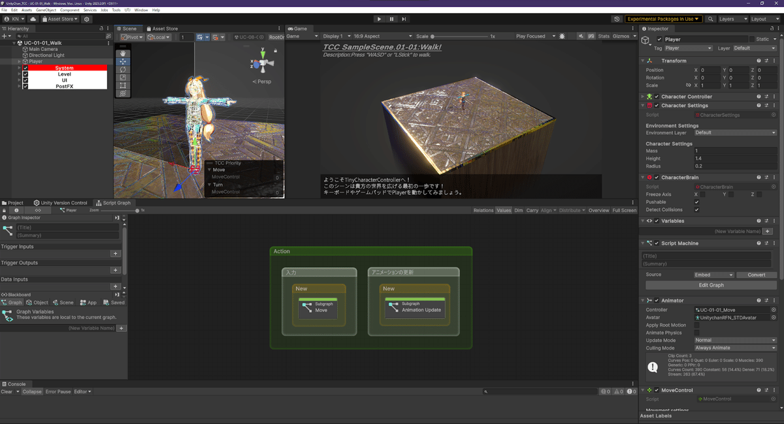This screenshot has height=424, width=784.
Task: Select the Move tool in Scene toolbar
Action: (122, 61)
